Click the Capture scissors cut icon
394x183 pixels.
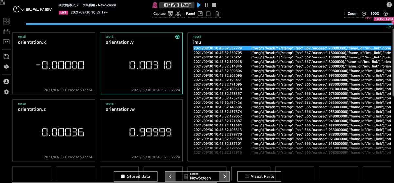pyautogui.click(x=178, y=14)
